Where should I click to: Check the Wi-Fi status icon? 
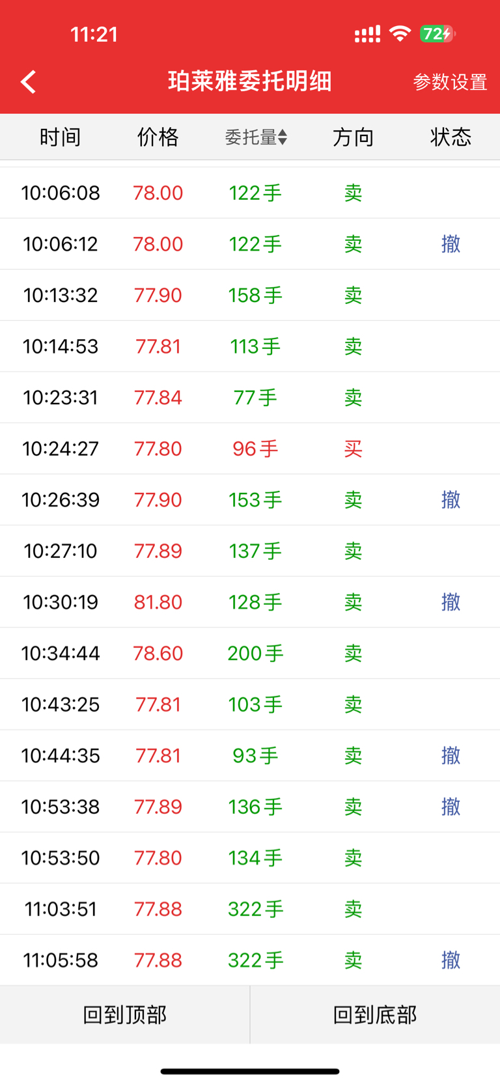point(400,33)
